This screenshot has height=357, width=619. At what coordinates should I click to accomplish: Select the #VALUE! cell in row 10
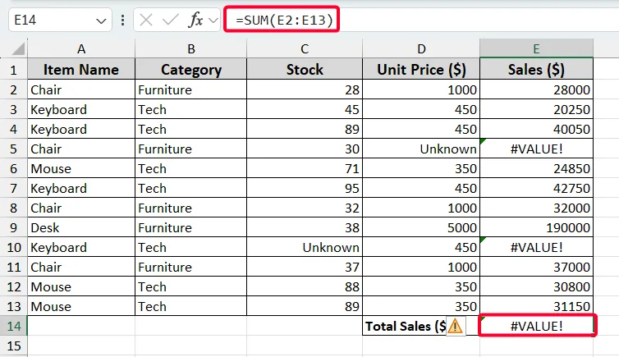pos(536,247)
